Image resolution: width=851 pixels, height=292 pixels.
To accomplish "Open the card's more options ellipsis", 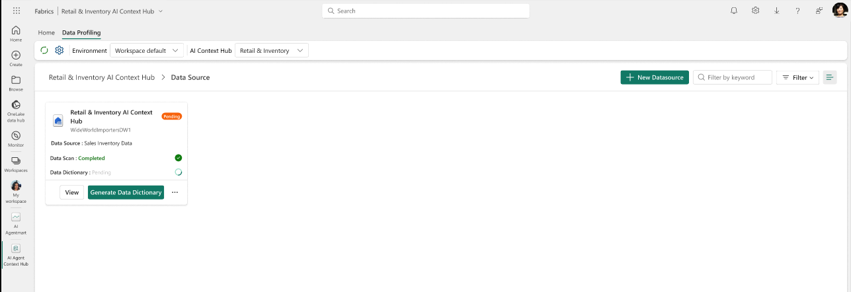I will 175,192.
